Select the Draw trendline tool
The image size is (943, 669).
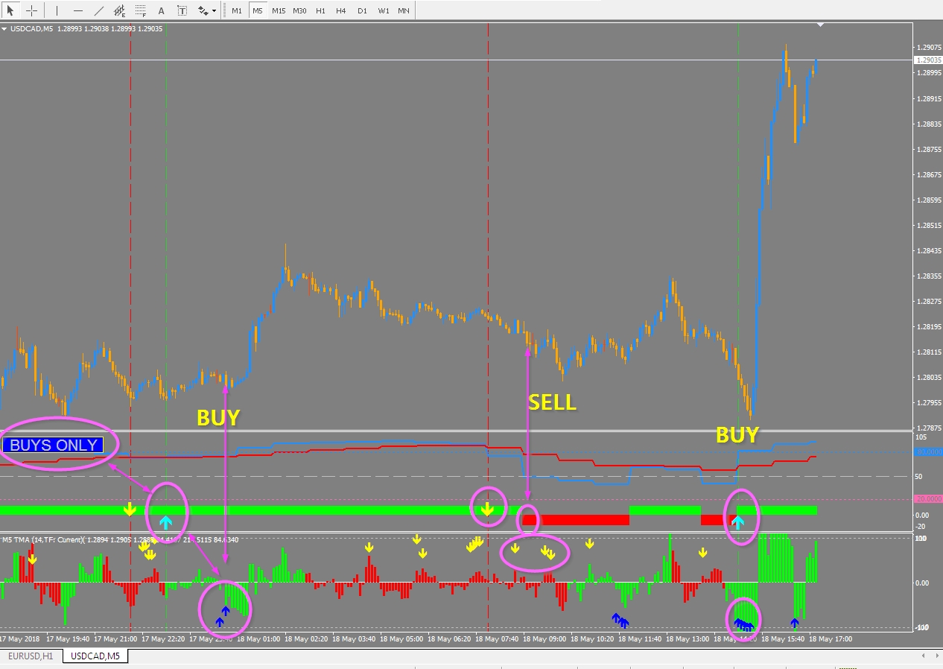point(99,10)
